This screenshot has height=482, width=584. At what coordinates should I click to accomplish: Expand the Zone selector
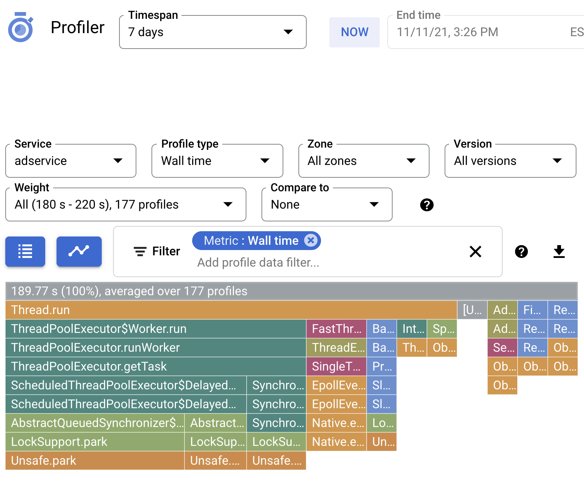tap(411, 161)
